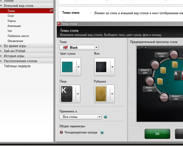Click the Ace card on the preview table
183x146 pixels.
[177, 75]
